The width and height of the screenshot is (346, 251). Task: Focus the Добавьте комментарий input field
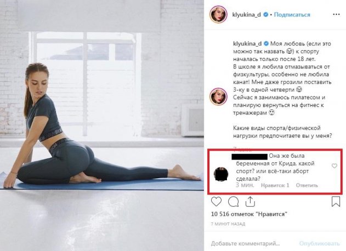click(252, 242)
